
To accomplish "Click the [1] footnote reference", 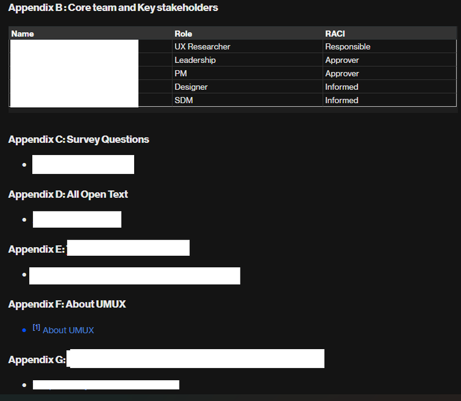I will click(36, 327).
